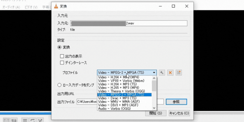
Task: Click the キャンセル (C) button
Action: click(179, 113)
